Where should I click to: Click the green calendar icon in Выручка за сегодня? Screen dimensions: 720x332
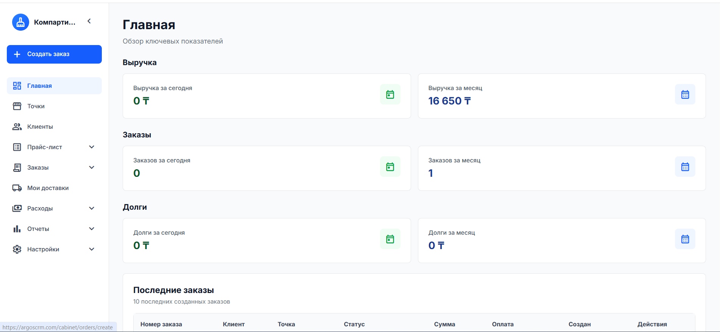390,95
